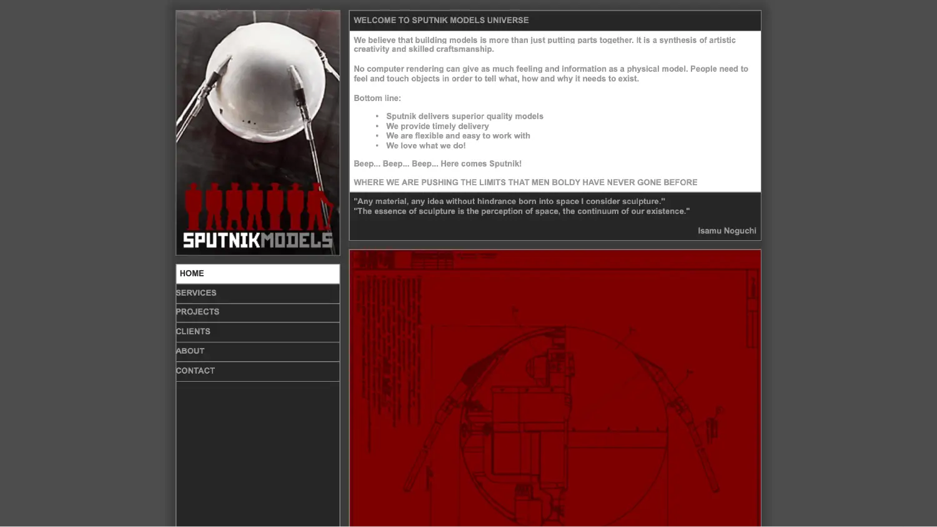
Task: Click the 'WHERE WE ARE PUSHING THE LIMITS' slogan
Action: point(525,183)
